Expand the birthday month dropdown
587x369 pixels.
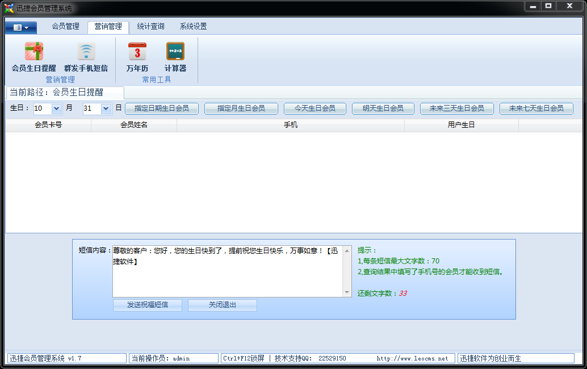(x=57, y=108)
